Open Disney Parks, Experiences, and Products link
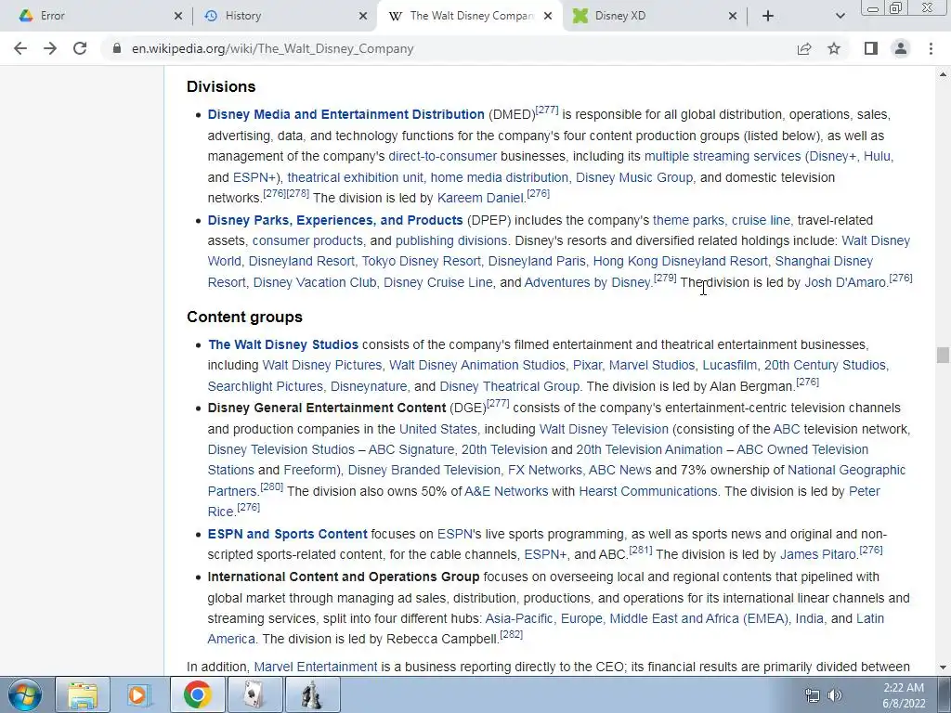Screen dimensions: 951x713 [x=334, y=220]
